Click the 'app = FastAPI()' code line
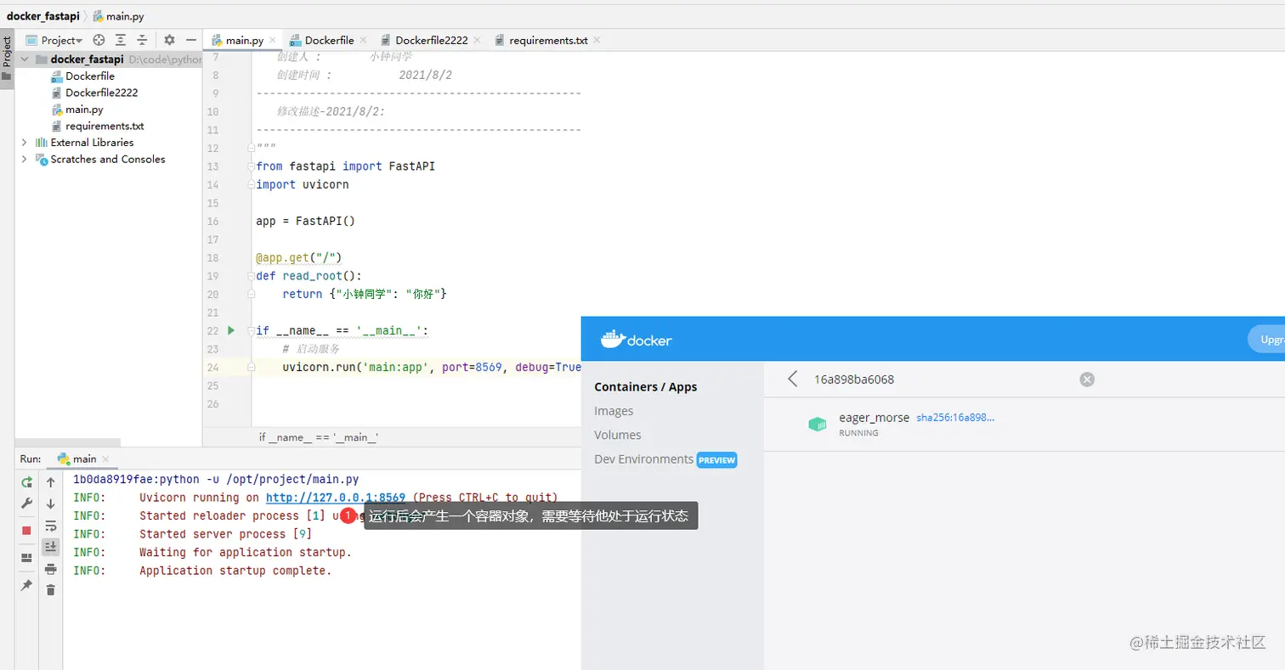Image resolution: width=1285 pixels, height=670 pixels. [x=305, y=221]
